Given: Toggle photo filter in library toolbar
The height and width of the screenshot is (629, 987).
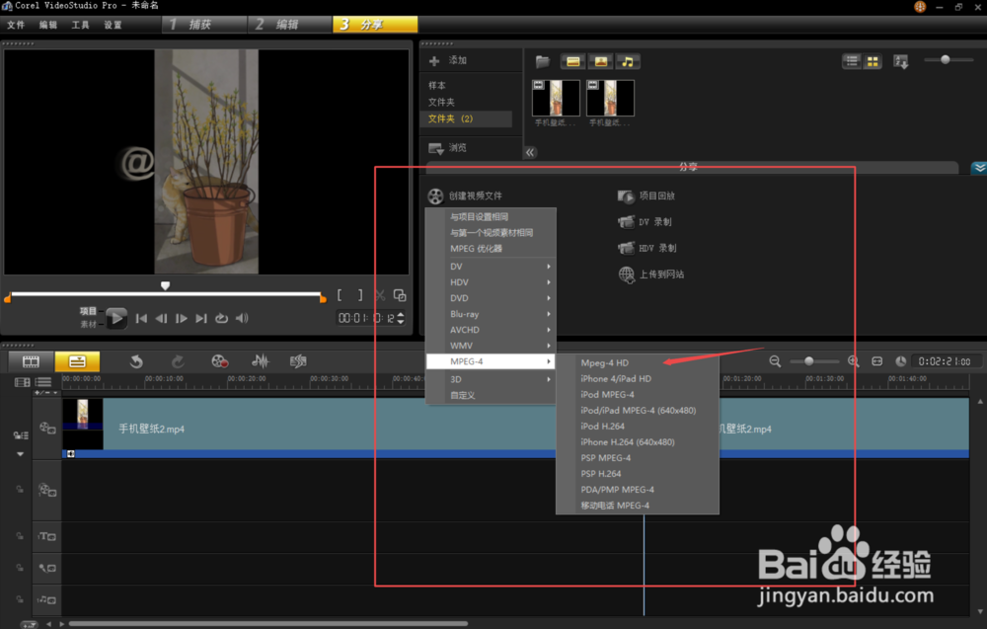Looking at the screenshot, I should pyautogui.click(x=600, y=61).
